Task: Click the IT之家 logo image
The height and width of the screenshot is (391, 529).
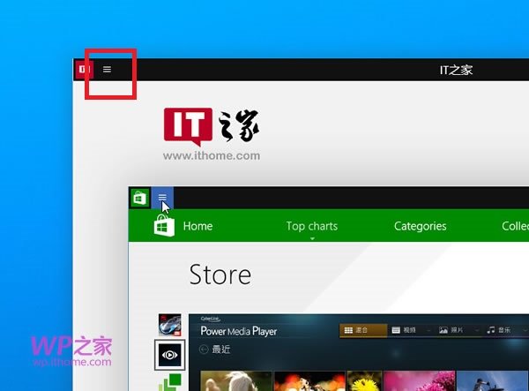Action: point(212,127)
